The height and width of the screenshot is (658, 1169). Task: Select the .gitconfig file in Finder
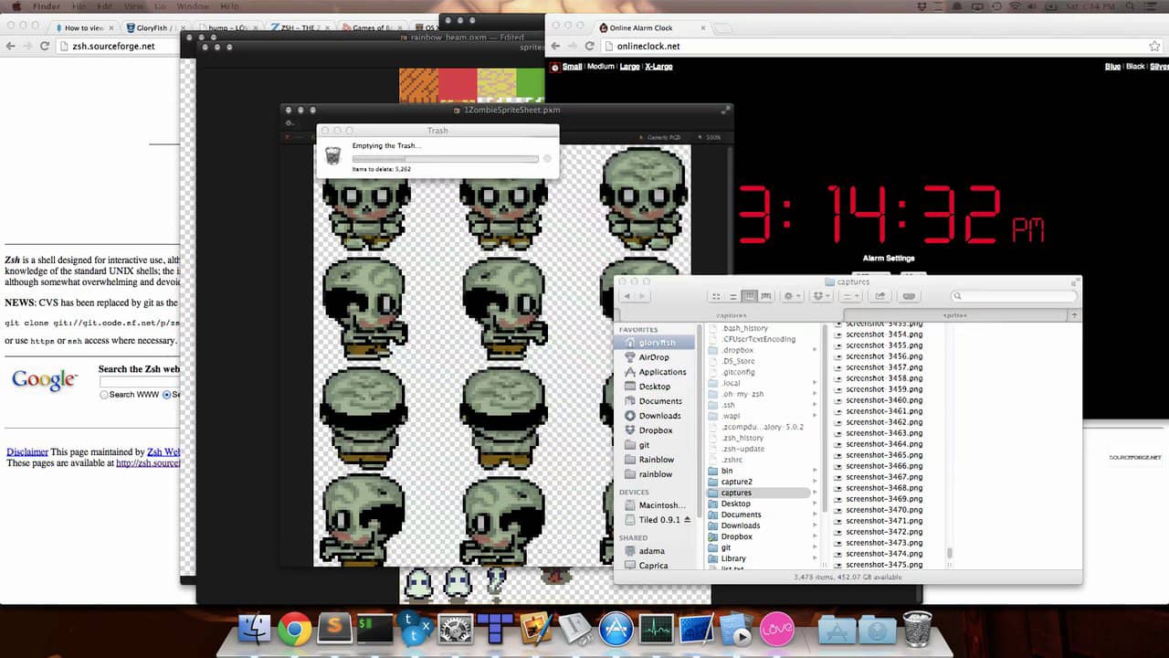pos(738,372)
